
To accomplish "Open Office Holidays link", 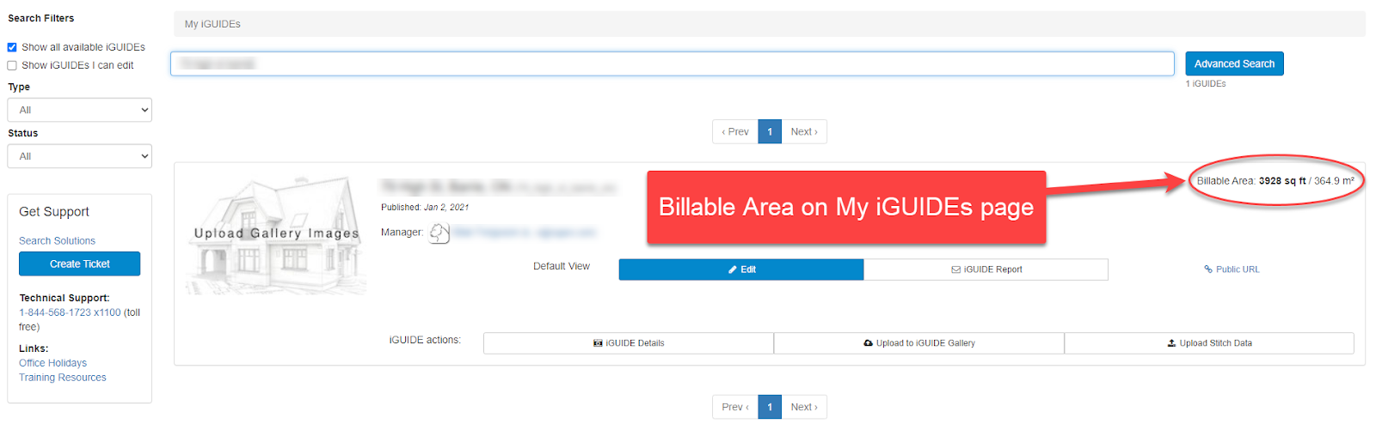I will (52, 363).
